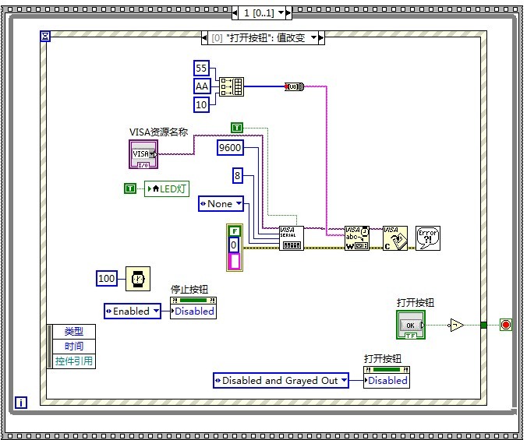Click the 打开按钮 OK button terminal
This screenshot has height=440, width=527.
pyautogui.click(x=411, y=325)
